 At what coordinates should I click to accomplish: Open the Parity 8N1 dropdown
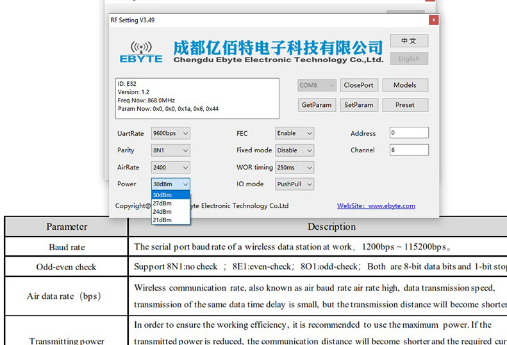[x=170, y=150]
